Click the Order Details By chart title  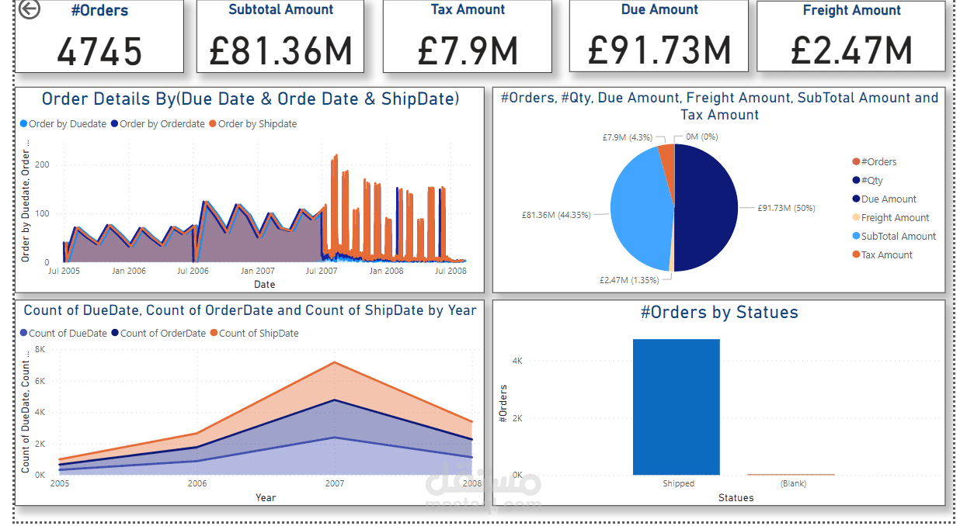pyautogui.click(x=250, y=99)
